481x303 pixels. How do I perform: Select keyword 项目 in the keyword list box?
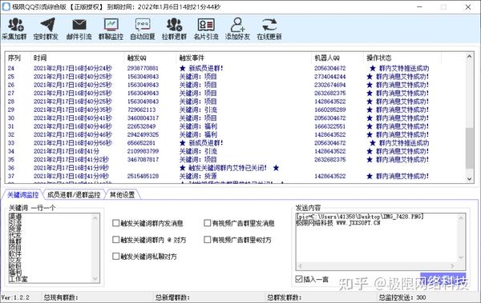click(x=15, y=248)
